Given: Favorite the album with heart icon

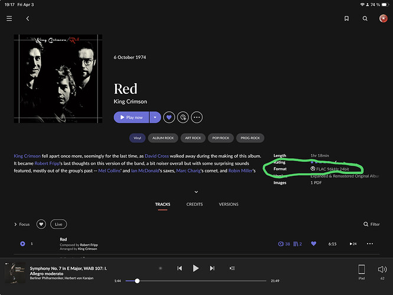Looking at the screenshot, I should 169,117.
